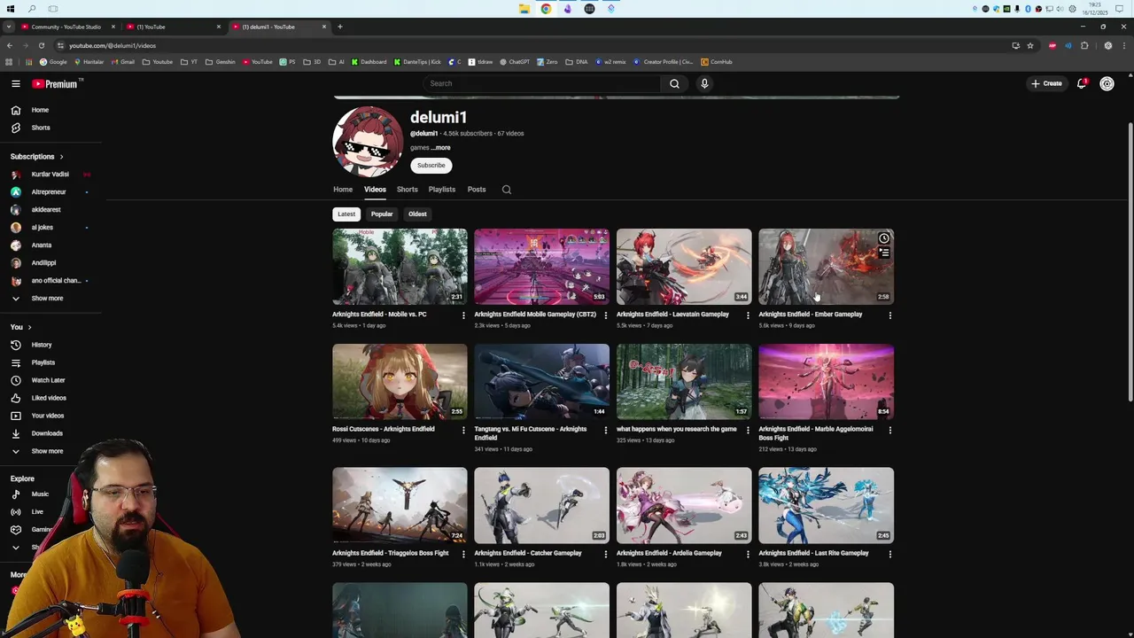Open the YouTube guide hamburger menu

pos(15,83)
